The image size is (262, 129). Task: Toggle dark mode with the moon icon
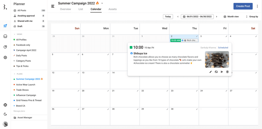tap(5, 114)
